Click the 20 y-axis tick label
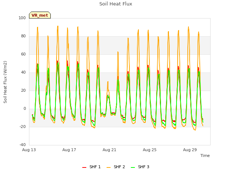This screenshot has width=232, height=174. coord(23,90)
